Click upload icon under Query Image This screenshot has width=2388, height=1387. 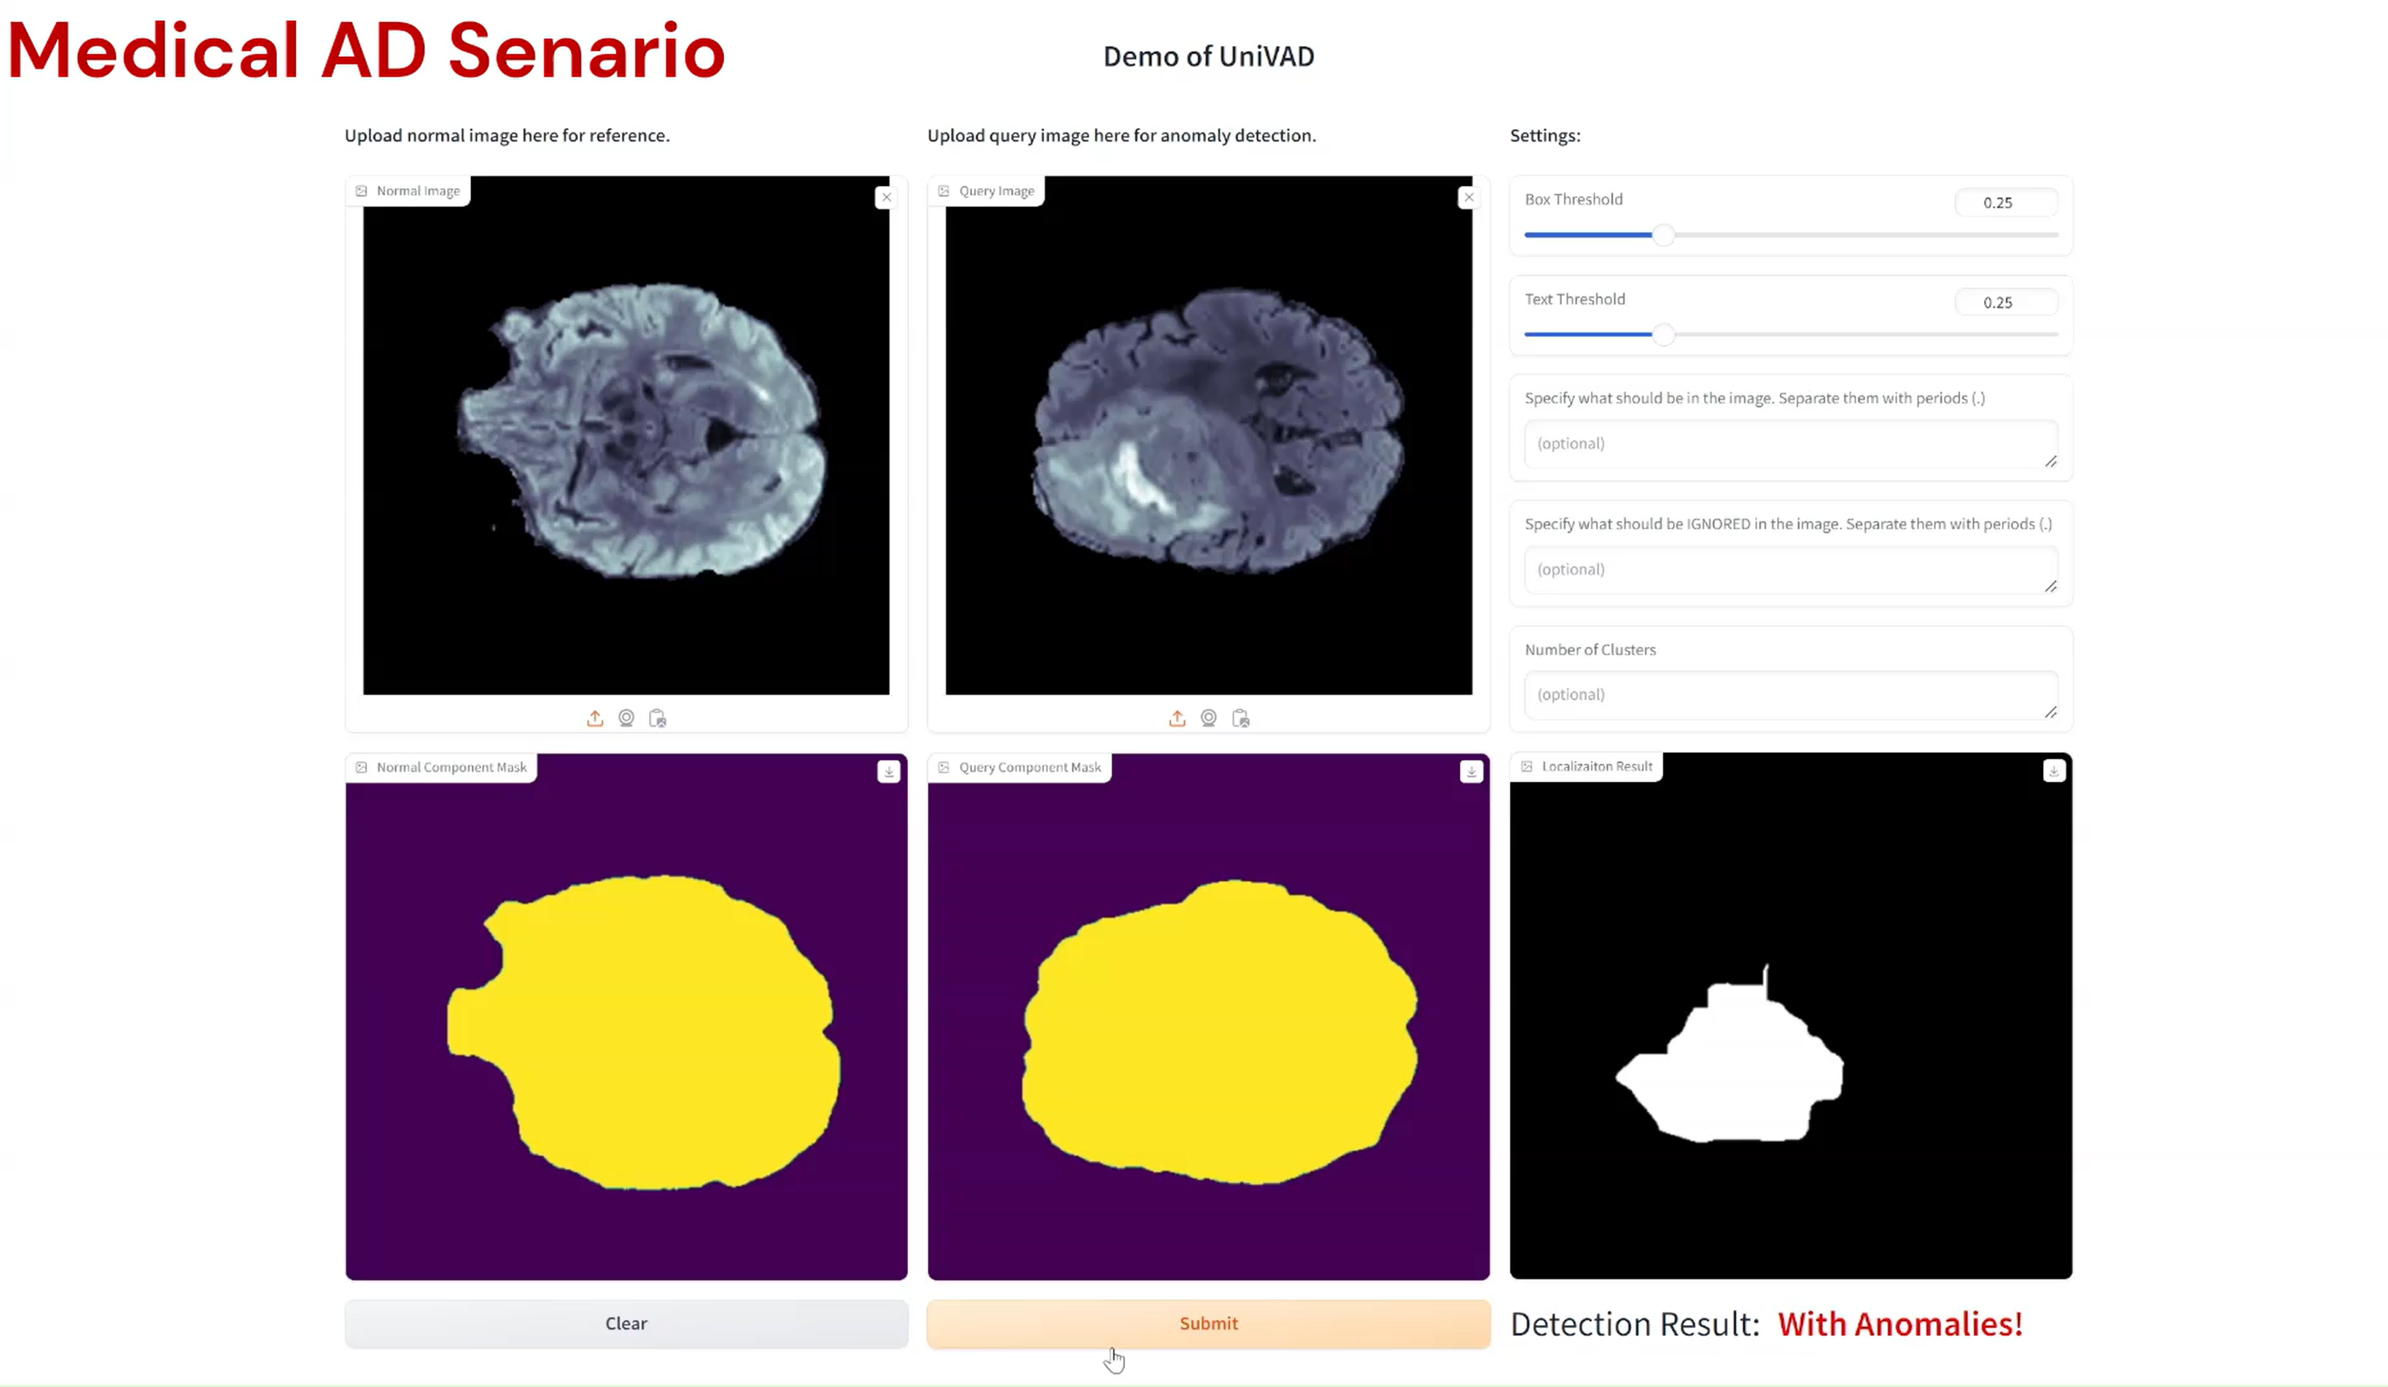tap(1177, 718)
